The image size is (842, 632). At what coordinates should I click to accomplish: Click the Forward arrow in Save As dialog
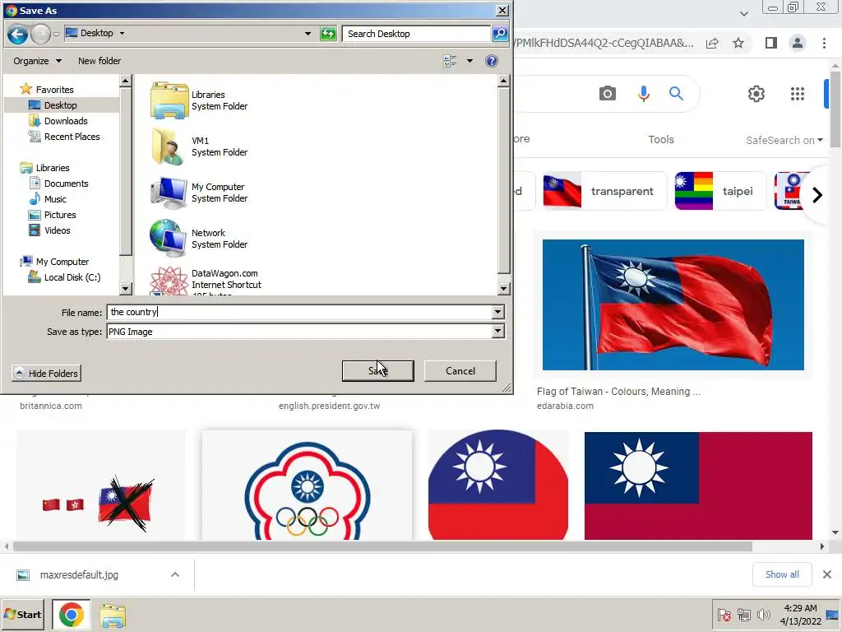click(41, 35)
